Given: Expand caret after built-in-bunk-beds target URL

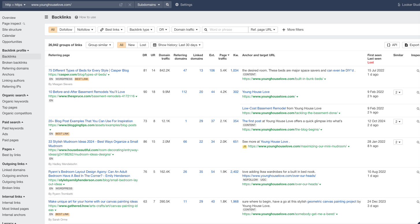Looking at the screenshot, I should tap(325, 79).
